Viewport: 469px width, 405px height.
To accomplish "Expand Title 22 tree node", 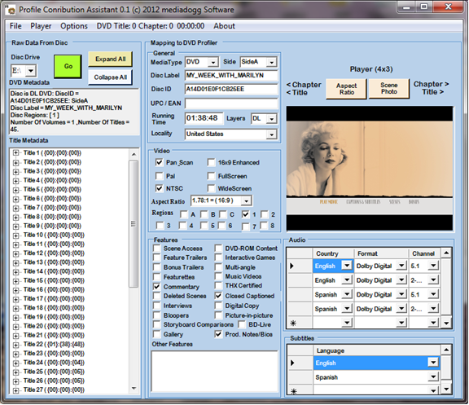I will point(15,345).
